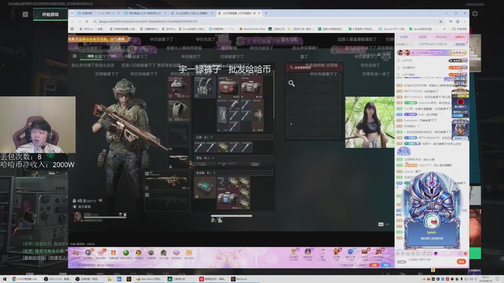Open the red highlighted chat panel tab
This screenshot has height=283, width=504.
click(460, 37)
